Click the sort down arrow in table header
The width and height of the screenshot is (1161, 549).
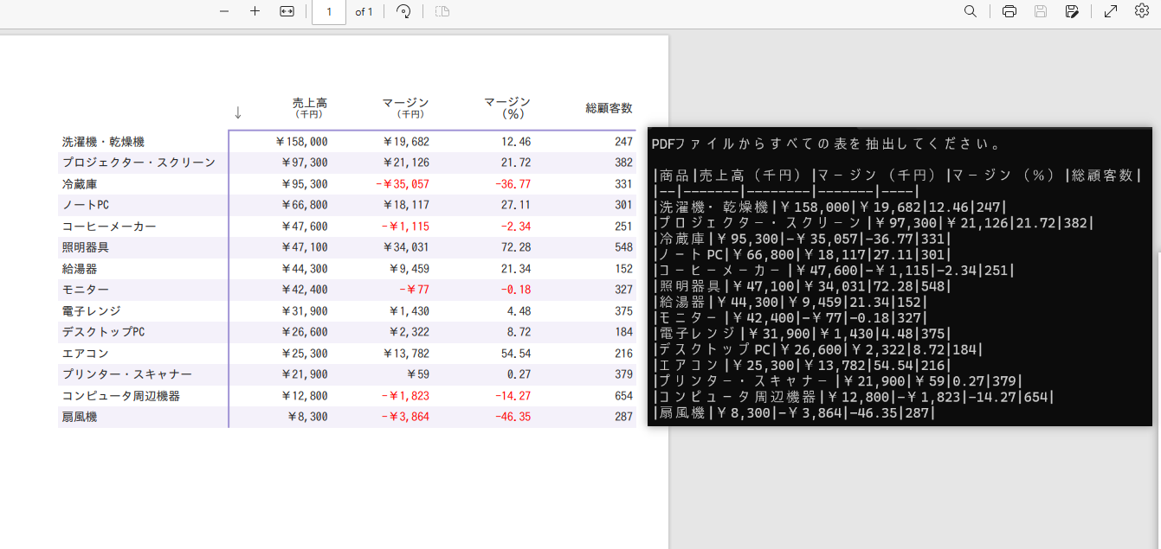pyautogui.click(x=238, y=112)
